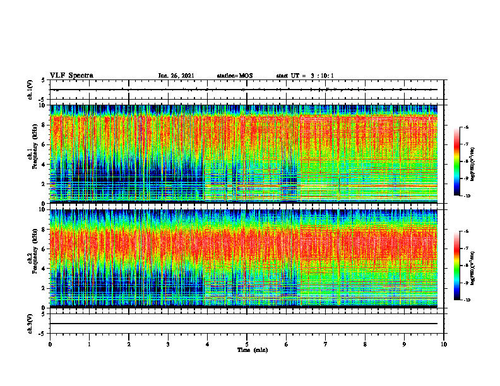Screen dimensions: 500x386
Task: Select the "Jan. 26, 2021" date text
Action: 176,76
